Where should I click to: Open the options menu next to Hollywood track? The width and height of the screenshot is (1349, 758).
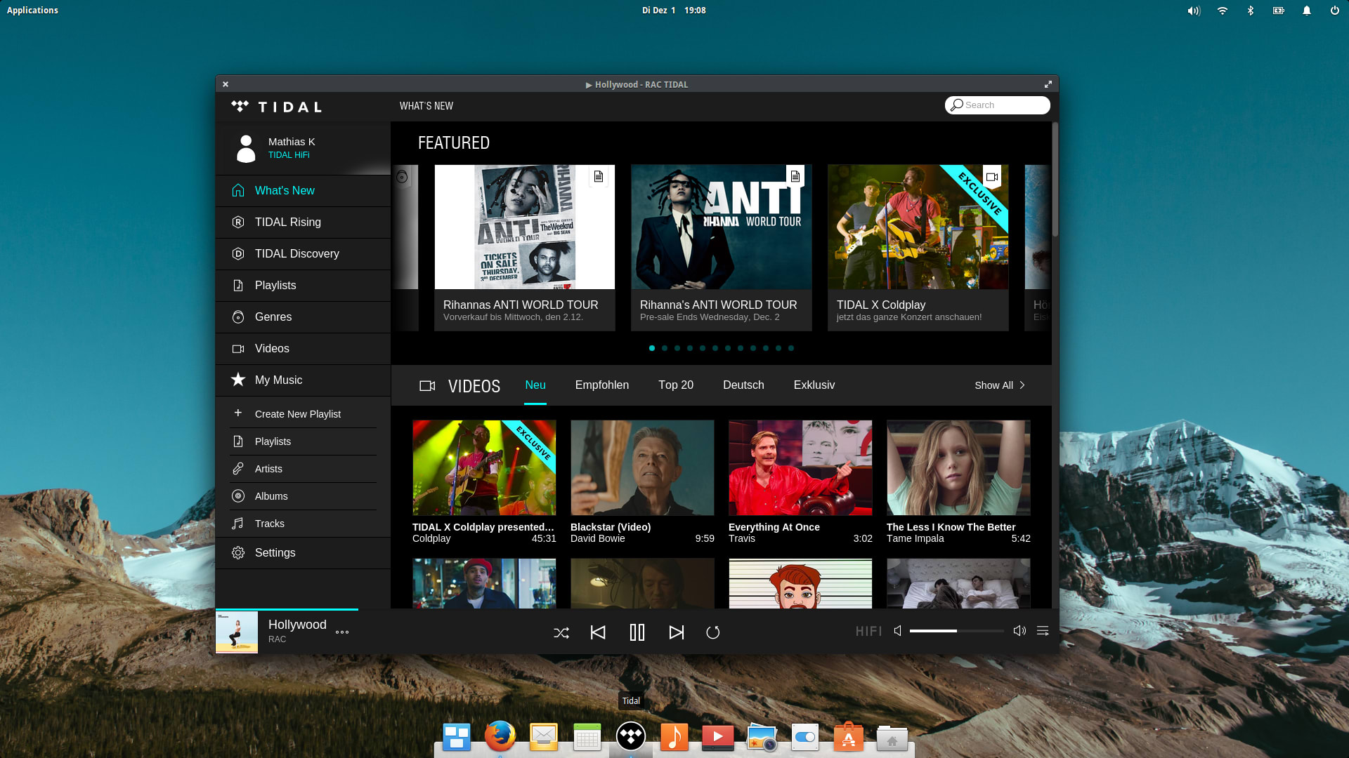[342, 632]
